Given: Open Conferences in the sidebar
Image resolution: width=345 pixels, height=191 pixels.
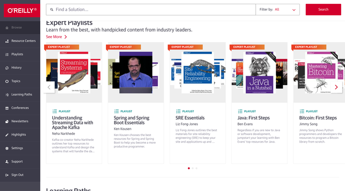Looking at the screenshot, I should [x=20, y=108].
